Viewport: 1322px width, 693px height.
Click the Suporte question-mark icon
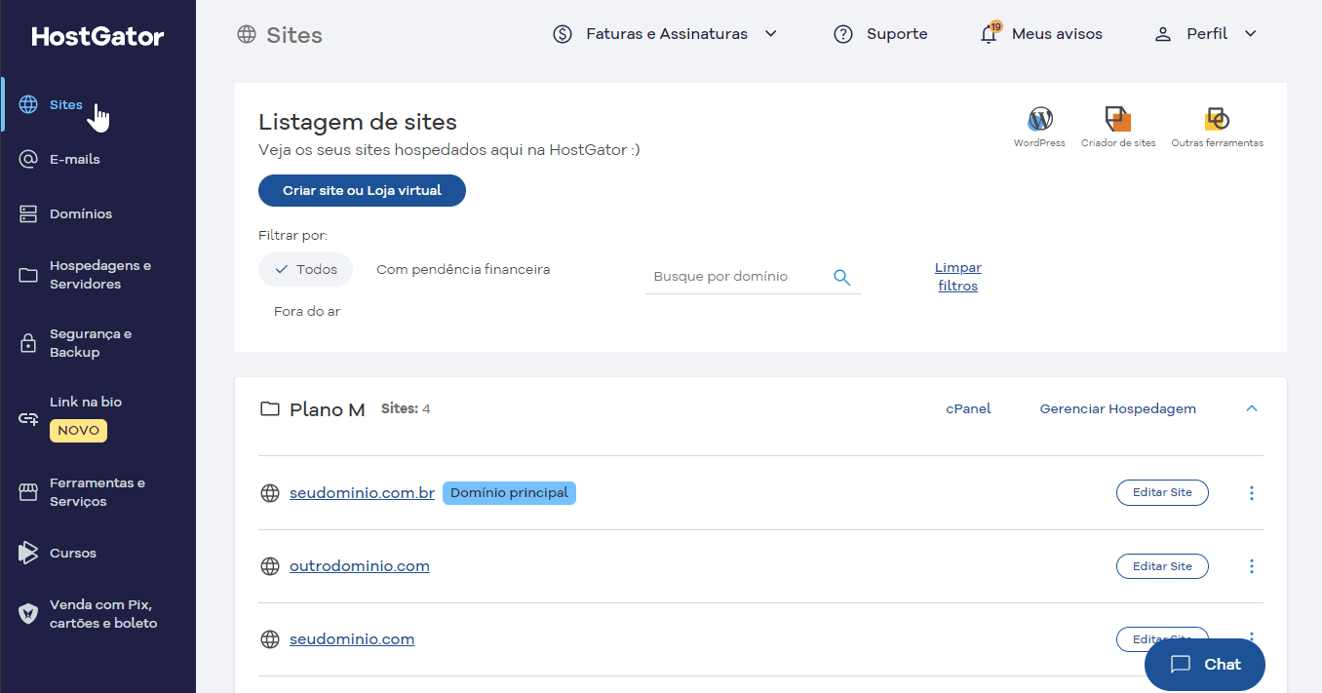pyautogui.click(x=843, y=34)
